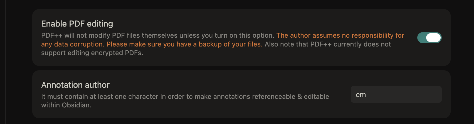Click the empty right part of the author field
This screenshot has height=124, width=474.
tap(417, 95)
